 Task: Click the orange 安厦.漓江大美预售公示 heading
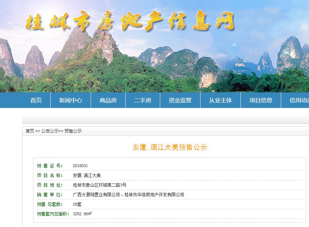169,147
